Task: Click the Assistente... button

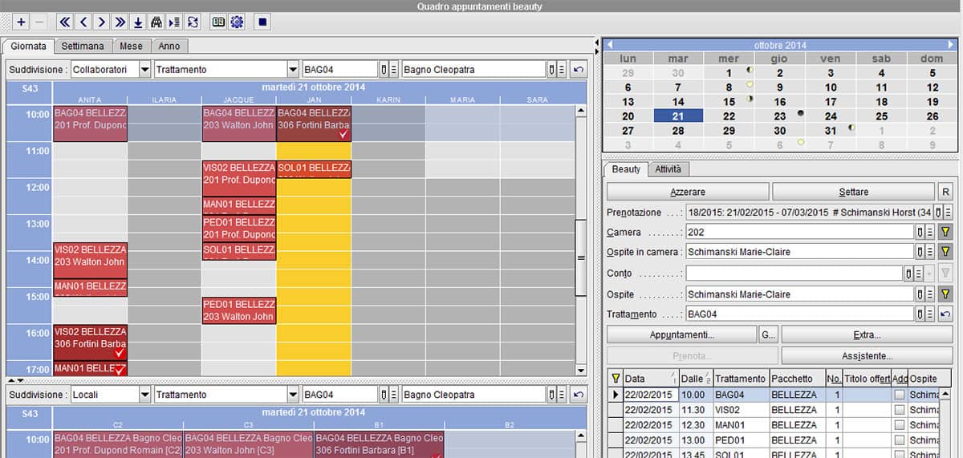Action: [x=868, y=355]
